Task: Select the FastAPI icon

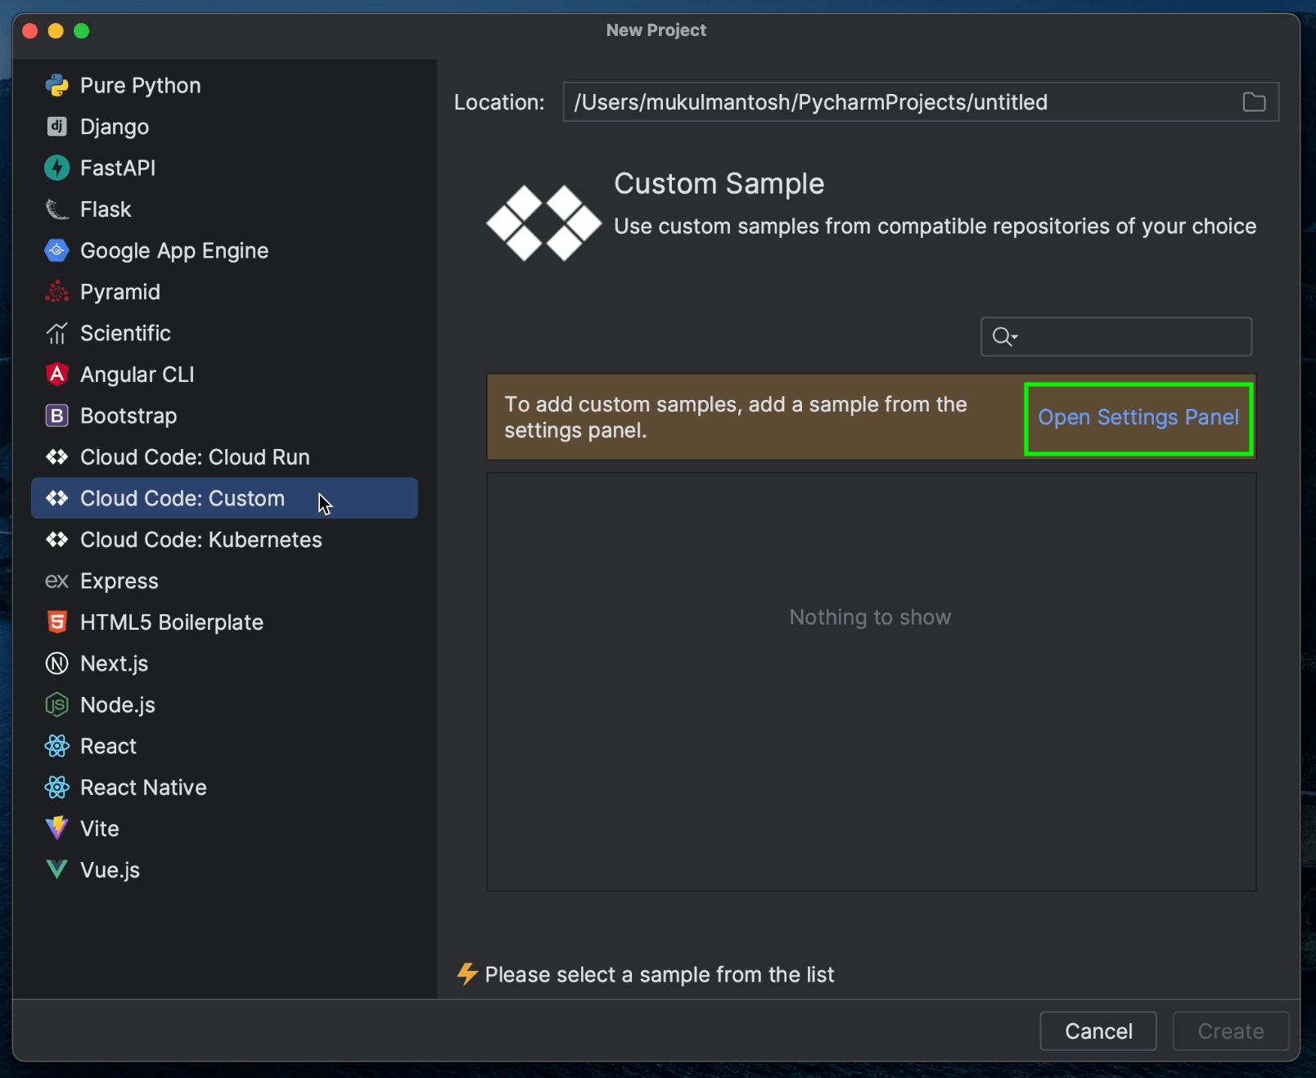Action: 56,168
